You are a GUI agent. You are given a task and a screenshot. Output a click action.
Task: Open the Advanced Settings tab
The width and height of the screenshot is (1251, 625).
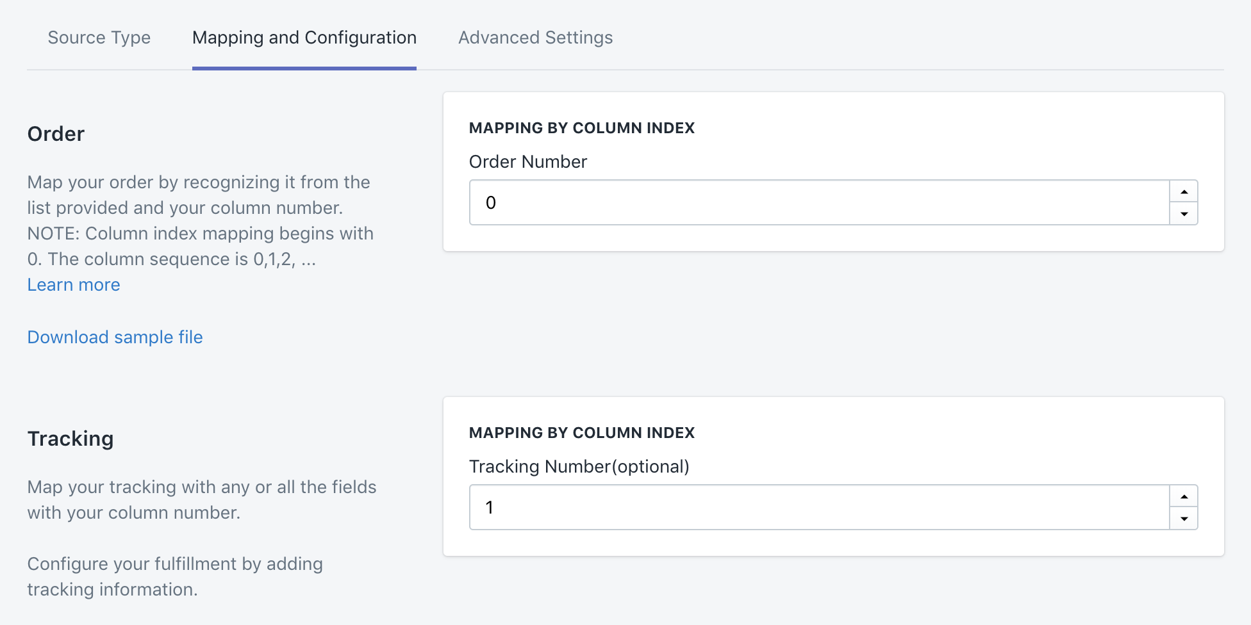point(536,38)
